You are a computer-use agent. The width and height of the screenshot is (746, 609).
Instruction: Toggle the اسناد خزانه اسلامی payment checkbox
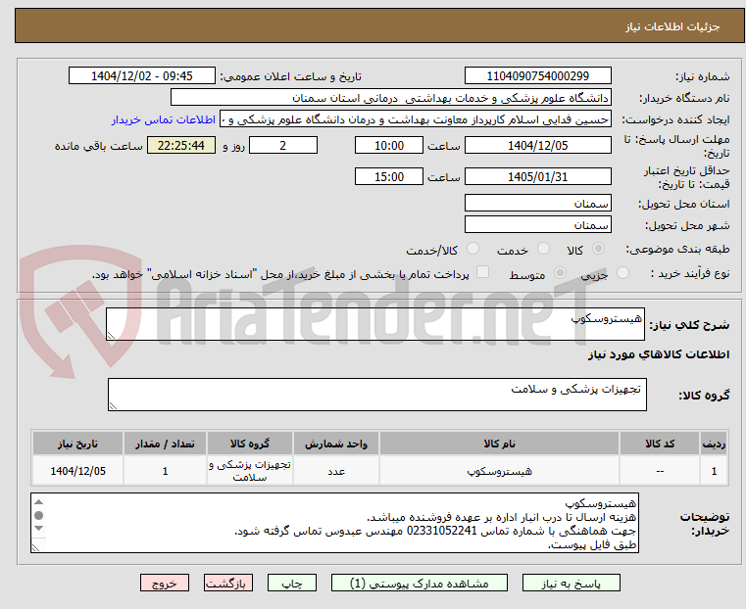point(482,272)
